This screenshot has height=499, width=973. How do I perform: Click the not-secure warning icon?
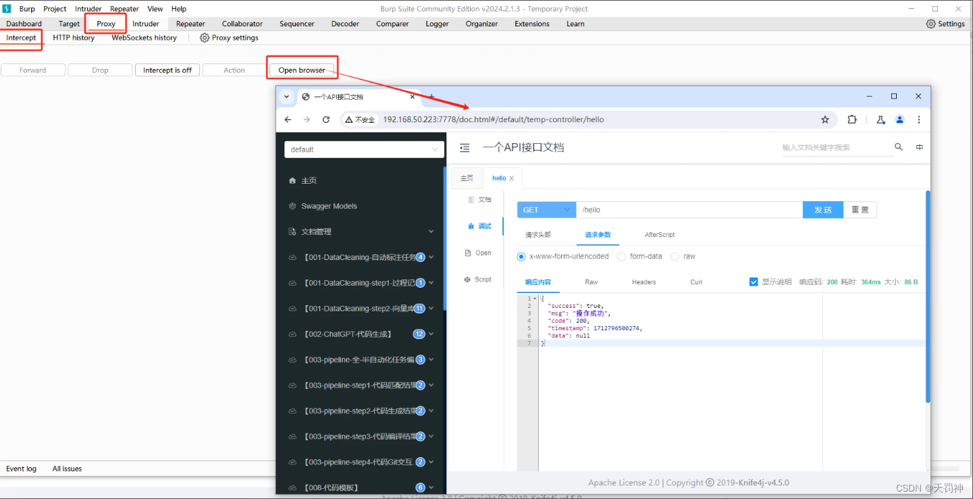click(349, 120)
